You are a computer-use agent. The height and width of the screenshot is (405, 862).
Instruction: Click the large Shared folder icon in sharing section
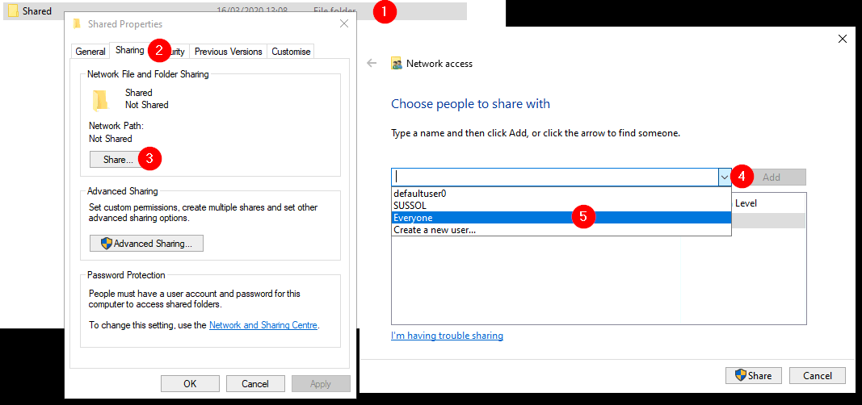coord(101,99)
